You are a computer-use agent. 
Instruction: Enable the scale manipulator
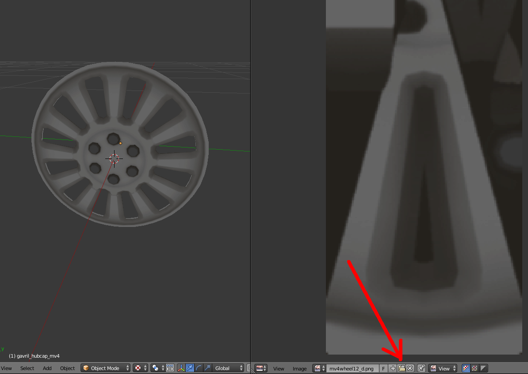point(207,368)
